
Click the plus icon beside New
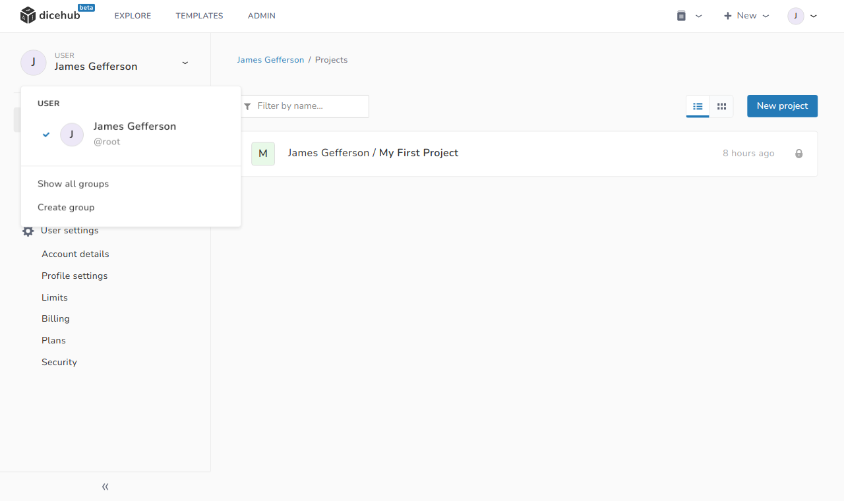728,16
